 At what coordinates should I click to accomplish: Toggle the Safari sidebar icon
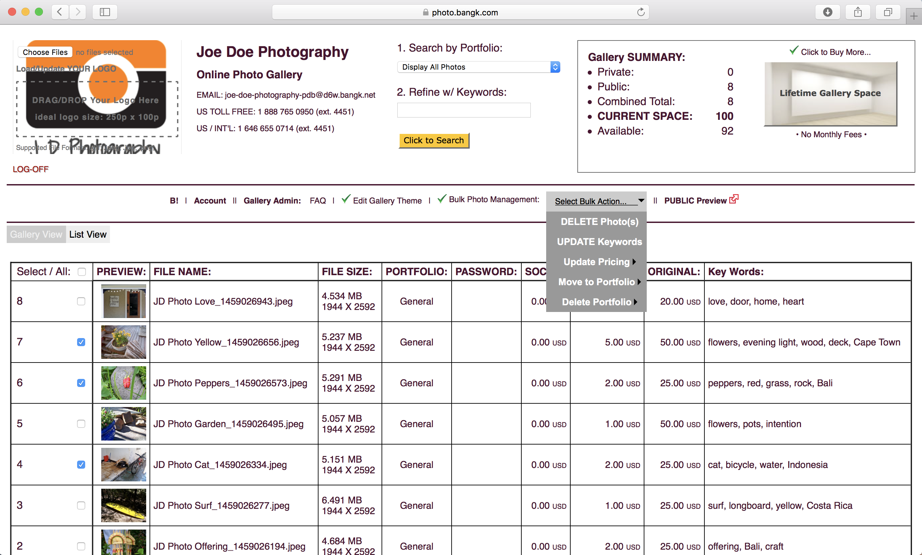coord(105,12)
